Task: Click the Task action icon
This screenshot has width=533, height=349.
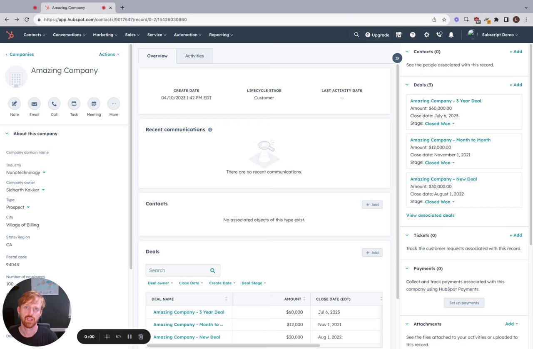Action: click(x=74, y=104)
